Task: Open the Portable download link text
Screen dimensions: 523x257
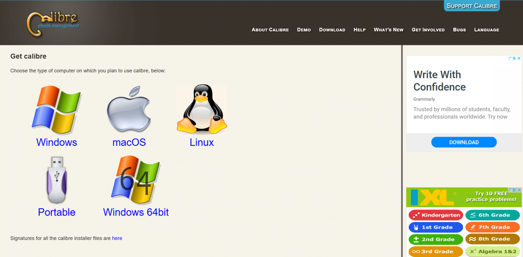Action: pos(57,212)
